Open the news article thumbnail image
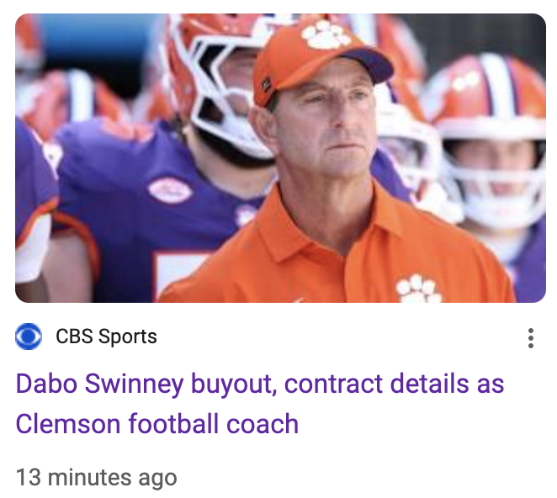 click(280, 158)
